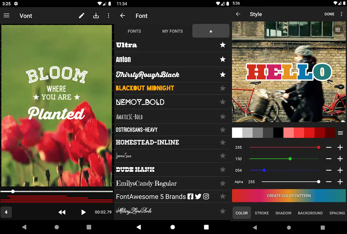The height and width of the screenshot is (234, 347).
Task: Switch to the MY FONTS tab
Action: coord(172,31)
